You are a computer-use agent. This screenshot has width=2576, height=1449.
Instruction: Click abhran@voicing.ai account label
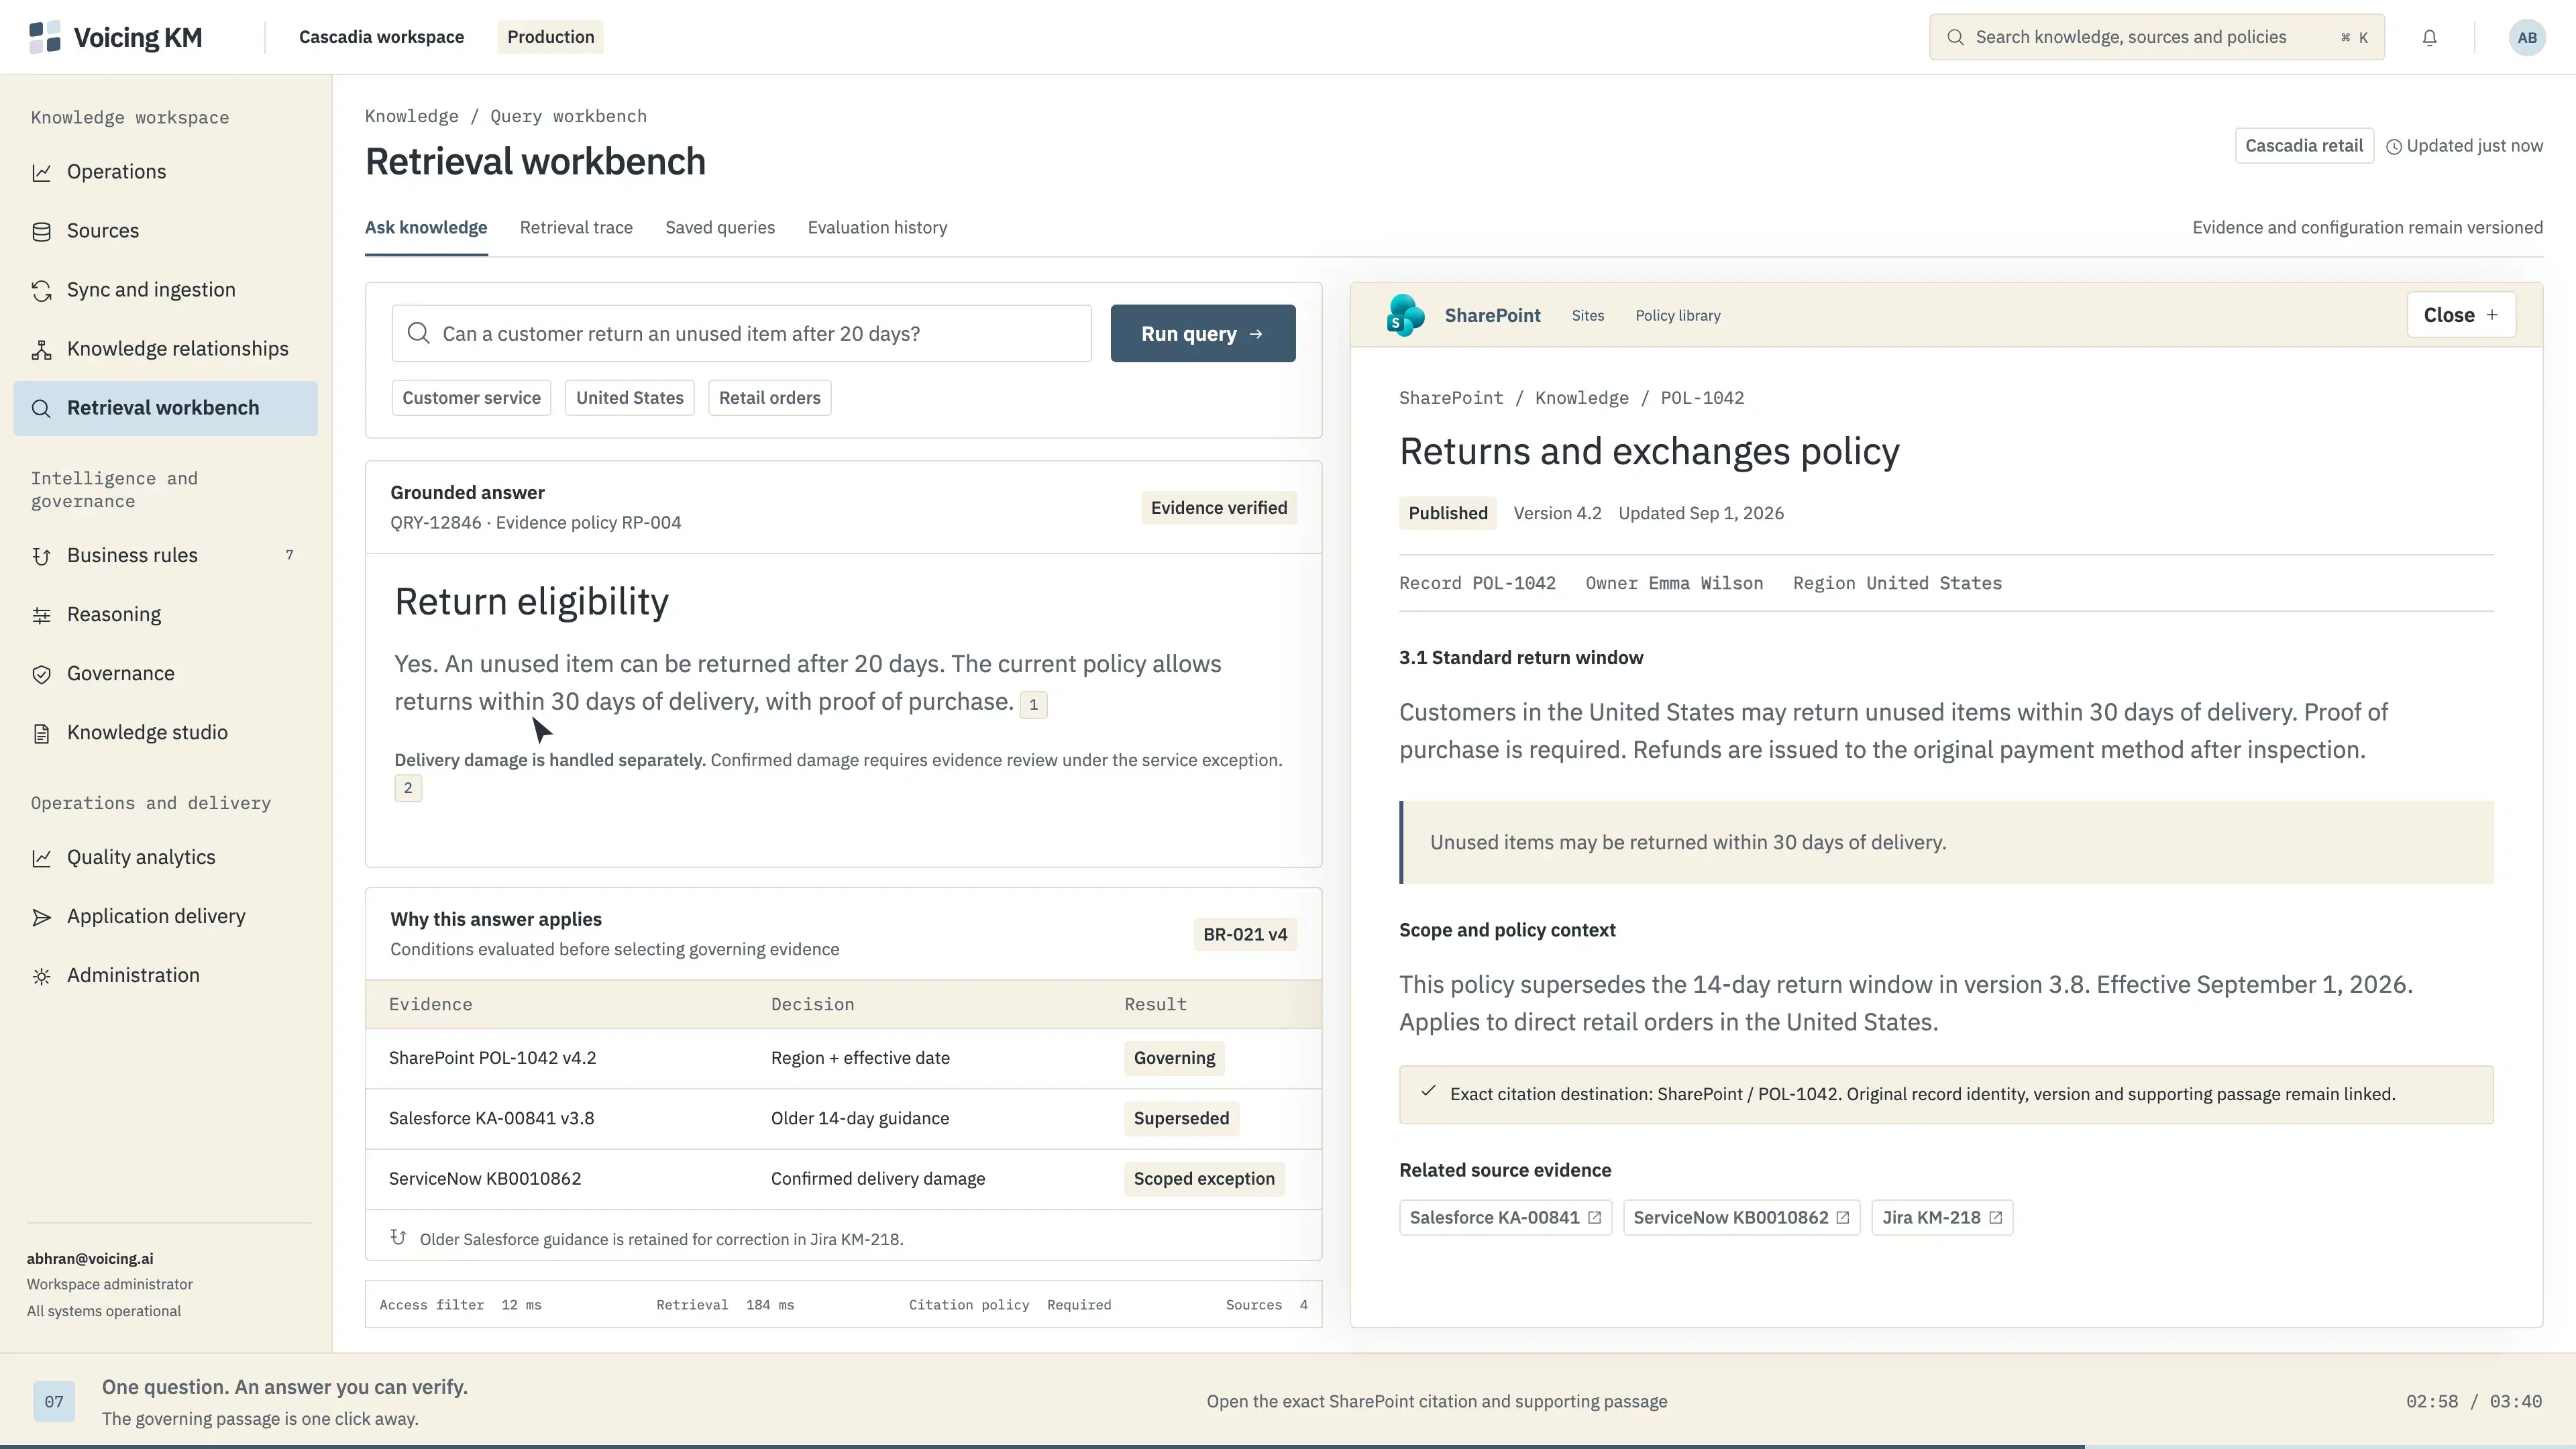(x=90, y=1259)
